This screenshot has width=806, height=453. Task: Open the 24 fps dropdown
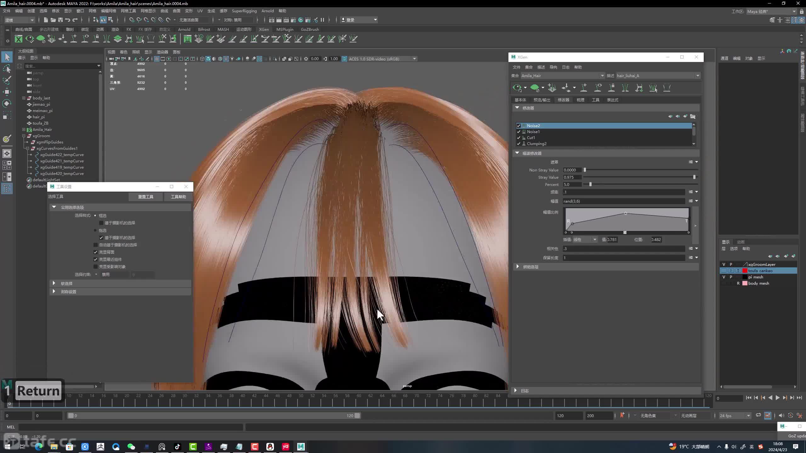pos(735,416)
